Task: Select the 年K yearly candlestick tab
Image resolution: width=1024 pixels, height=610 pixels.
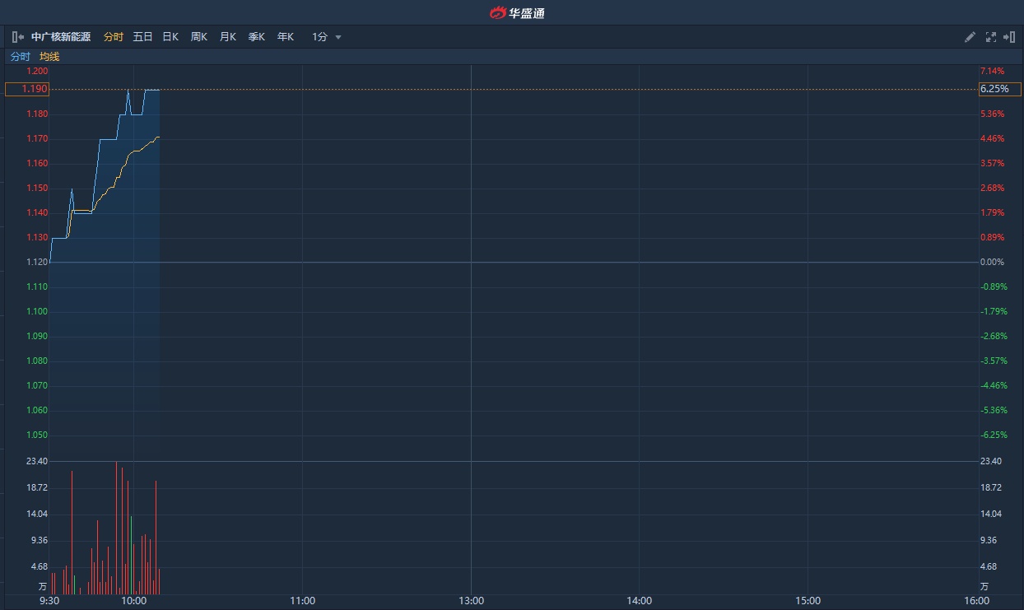Action: click(286, 37)
